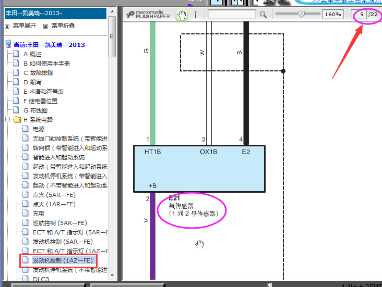Open 巡航控制 (5AR—FE)
This screenshot has height=287, width=382.
point(59,223)
